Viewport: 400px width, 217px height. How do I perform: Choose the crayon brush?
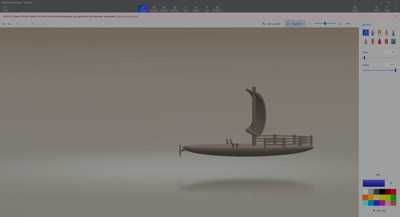click(x=379, y=41)
